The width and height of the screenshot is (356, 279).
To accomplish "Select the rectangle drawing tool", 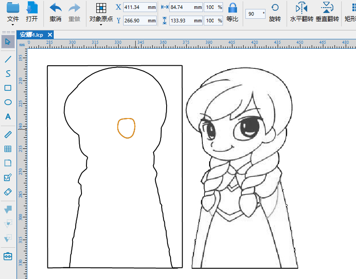I will point(8,88).
